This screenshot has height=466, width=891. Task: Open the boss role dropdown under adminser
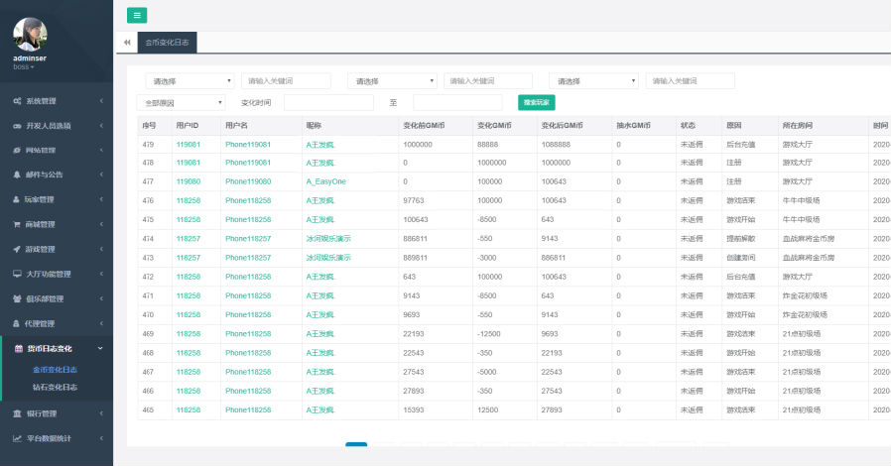coord(24,67)
